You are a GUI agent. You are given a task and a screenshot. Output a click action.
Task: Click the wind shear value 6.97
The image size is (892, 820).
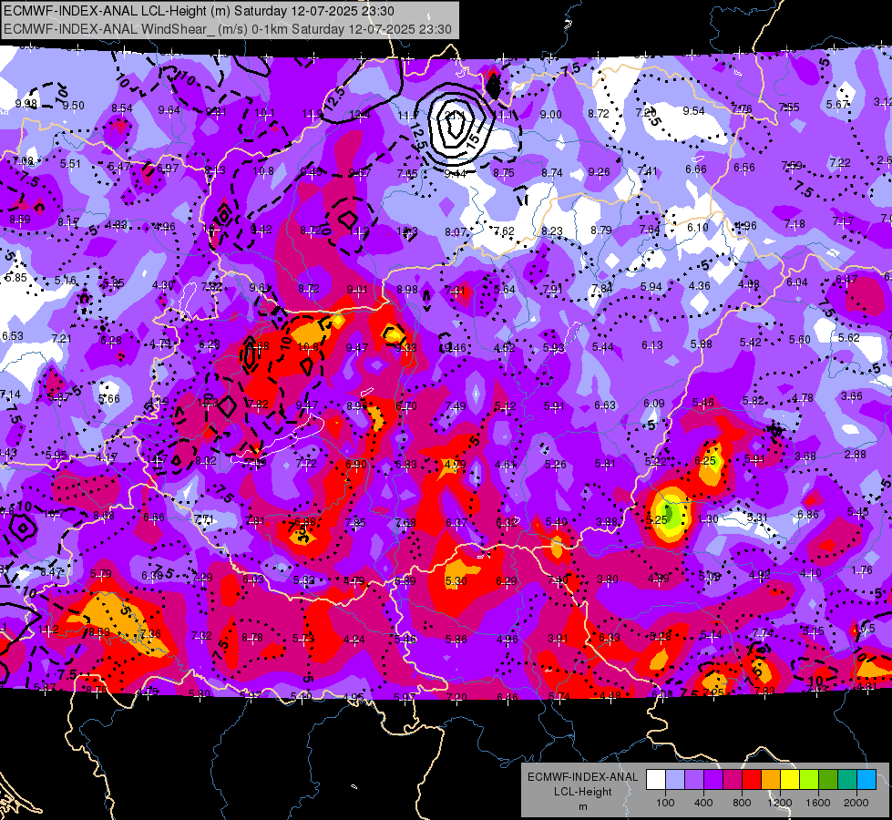click(x=168, y=168)
